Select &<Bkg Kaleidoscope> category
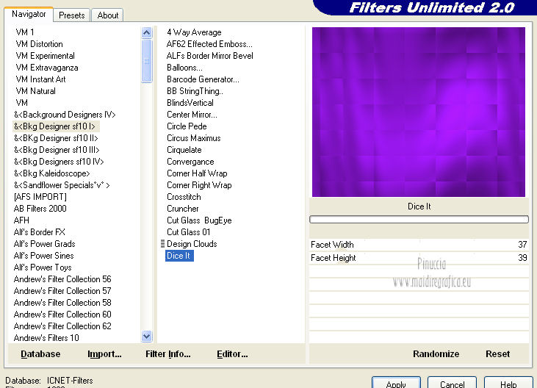 tap(51, 173)
